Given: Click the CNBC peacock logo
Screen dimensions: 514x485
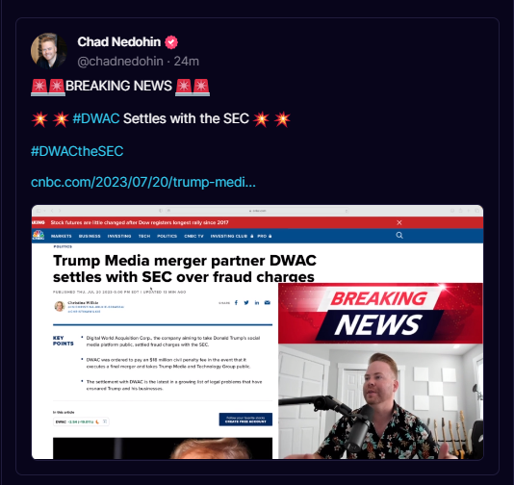Looking at the screenshot, I should pos(39,236).
